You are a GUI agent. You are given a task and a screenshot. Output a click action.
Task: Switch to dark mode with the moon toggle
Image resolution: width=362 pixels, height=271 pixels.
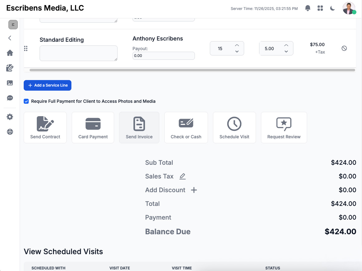coord(332,8)
